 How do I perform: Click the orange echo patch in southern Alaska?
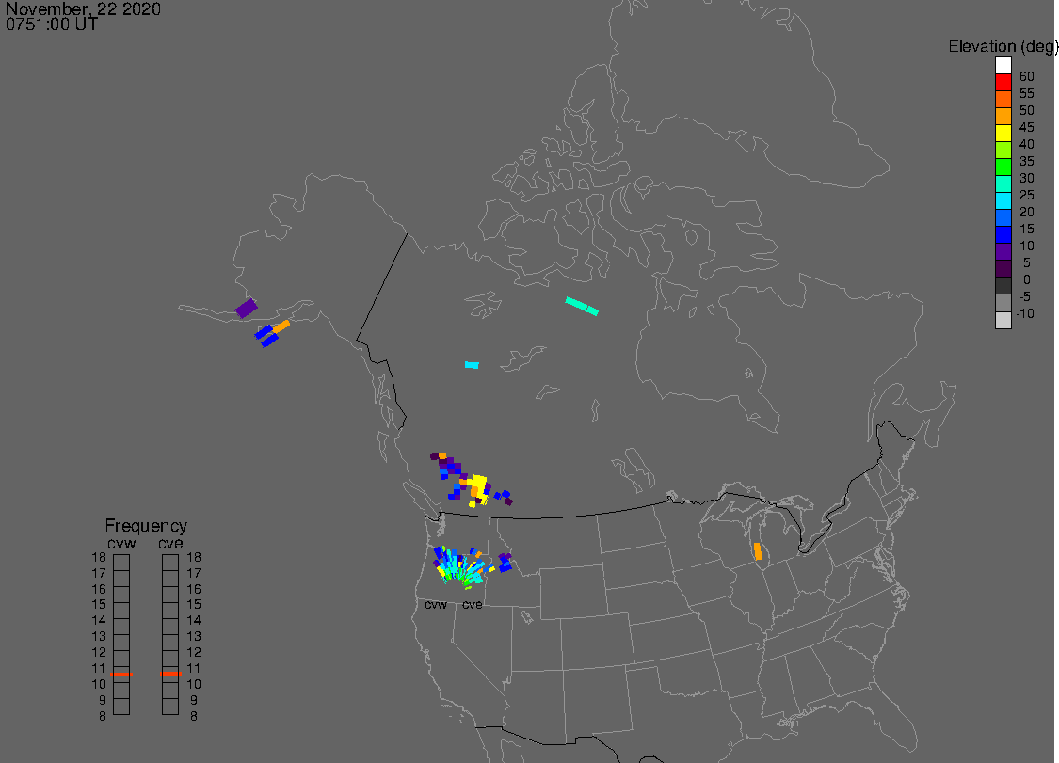281,326
